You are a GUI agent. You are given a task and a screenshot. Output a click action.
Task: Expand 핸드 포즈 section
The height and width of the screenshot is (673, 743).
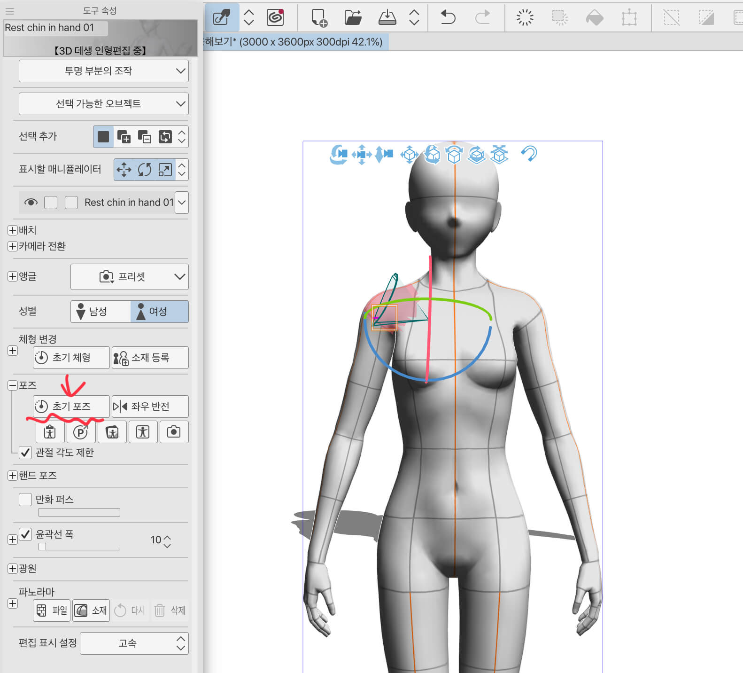pyautogui.click(x=13, y=476)
